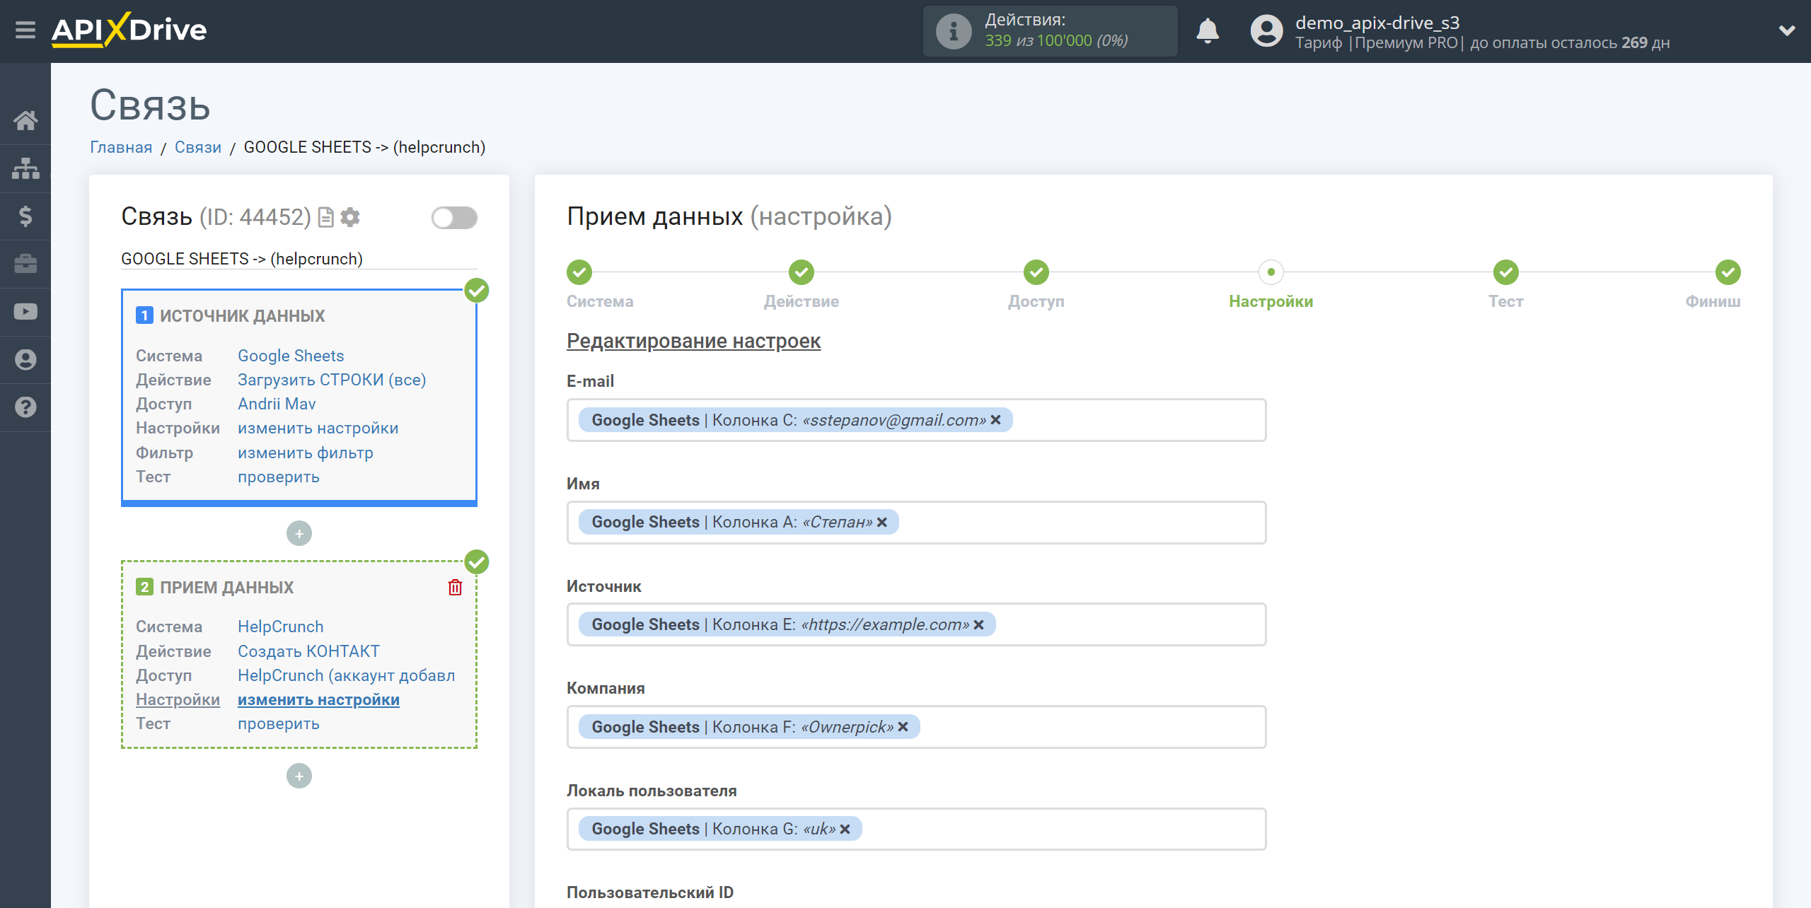Go to the Финиш step

(x=1728, y=272)
